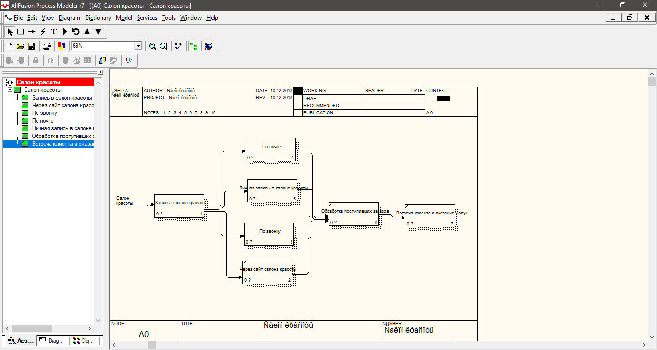Viewport: 657px width, 350px height.
Task: Open the Services menu
Action: [147, 18]
